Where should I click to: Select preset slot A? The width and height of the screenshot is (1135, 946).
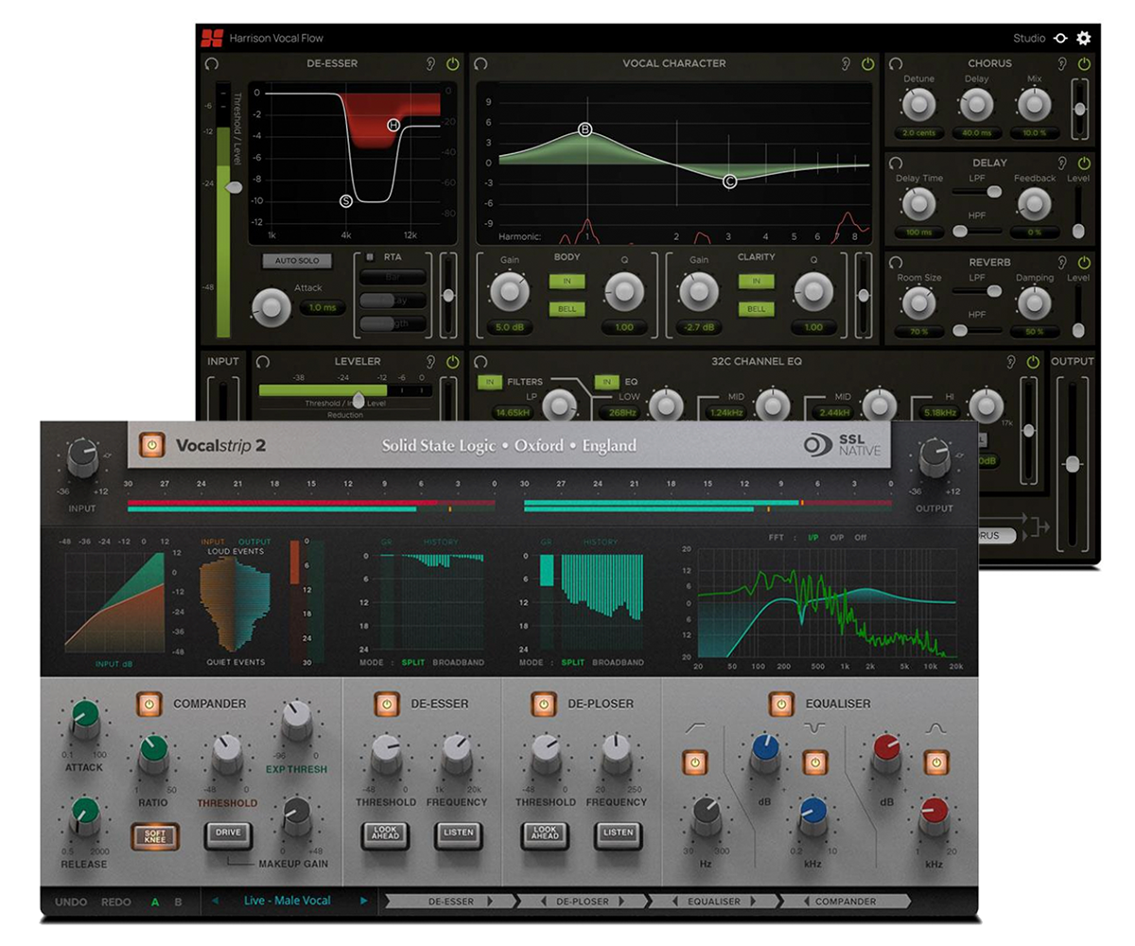[x=155, y=901]
